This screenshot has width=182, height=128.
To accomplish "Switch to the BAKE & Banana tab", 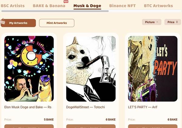I will (49, 6).
